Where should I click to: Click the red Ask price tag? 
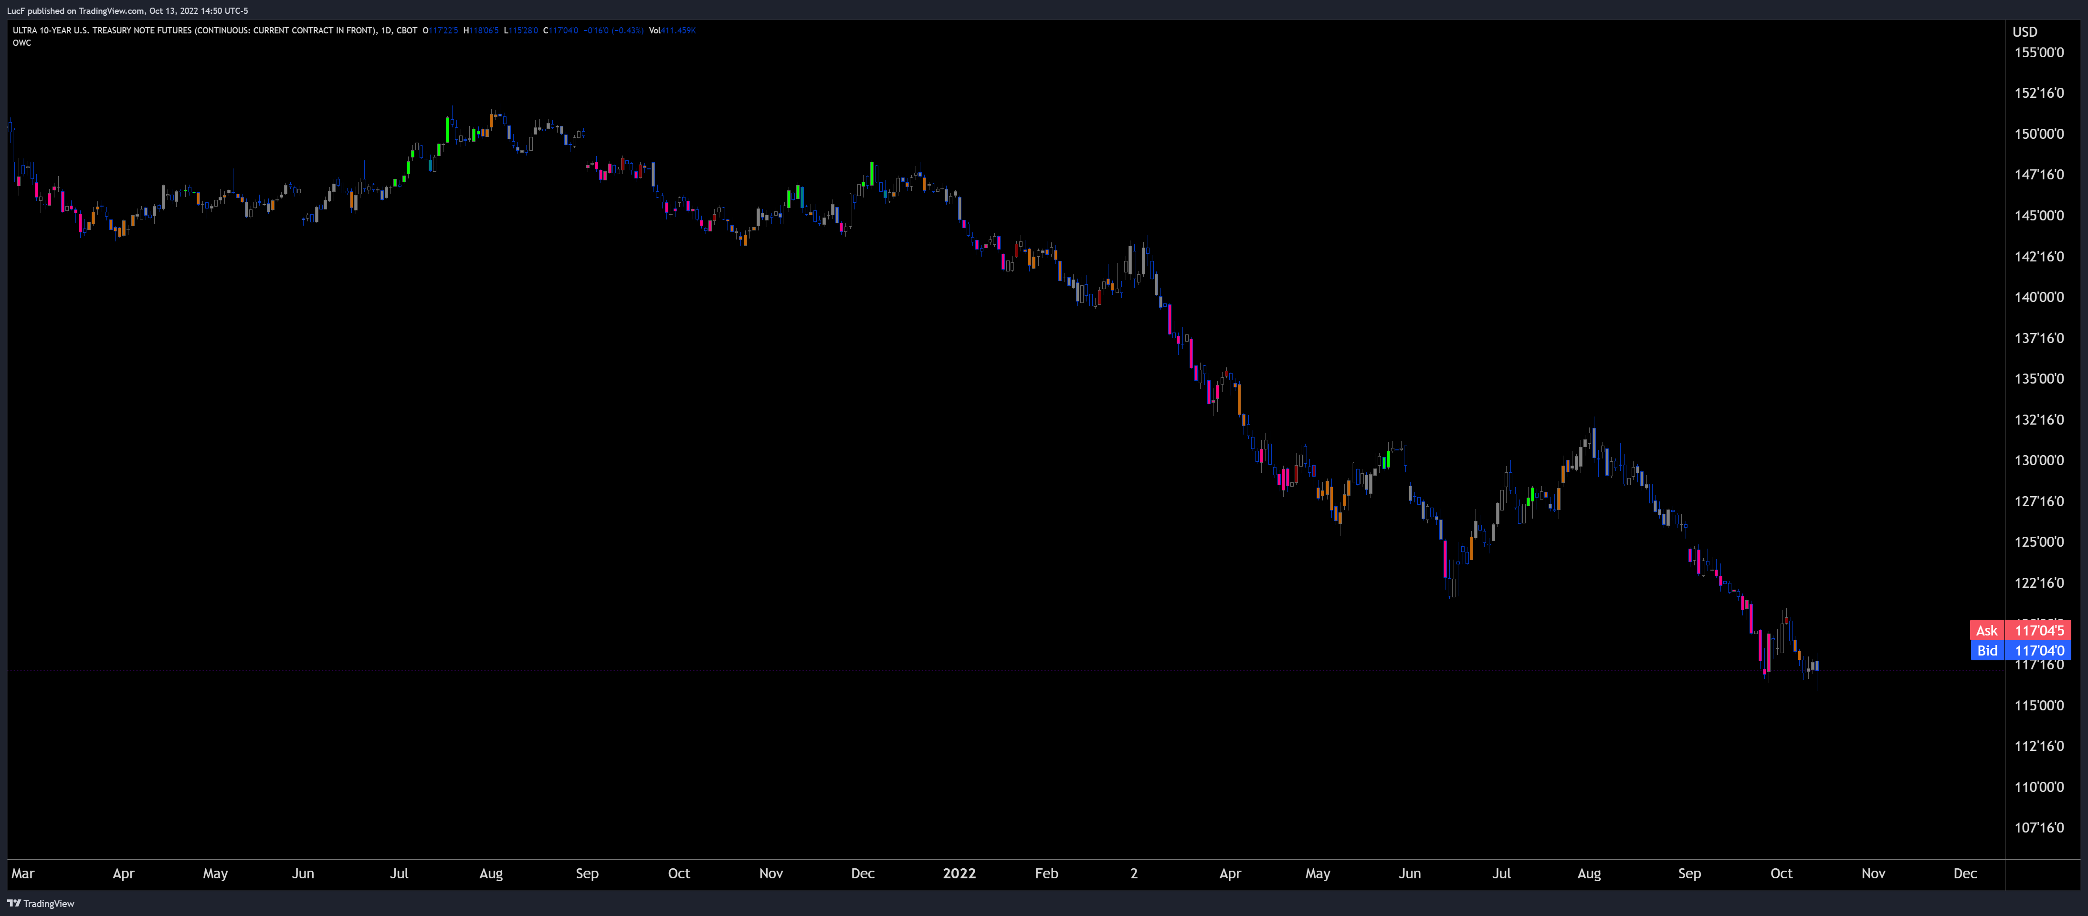click(x=2021, y=630)
